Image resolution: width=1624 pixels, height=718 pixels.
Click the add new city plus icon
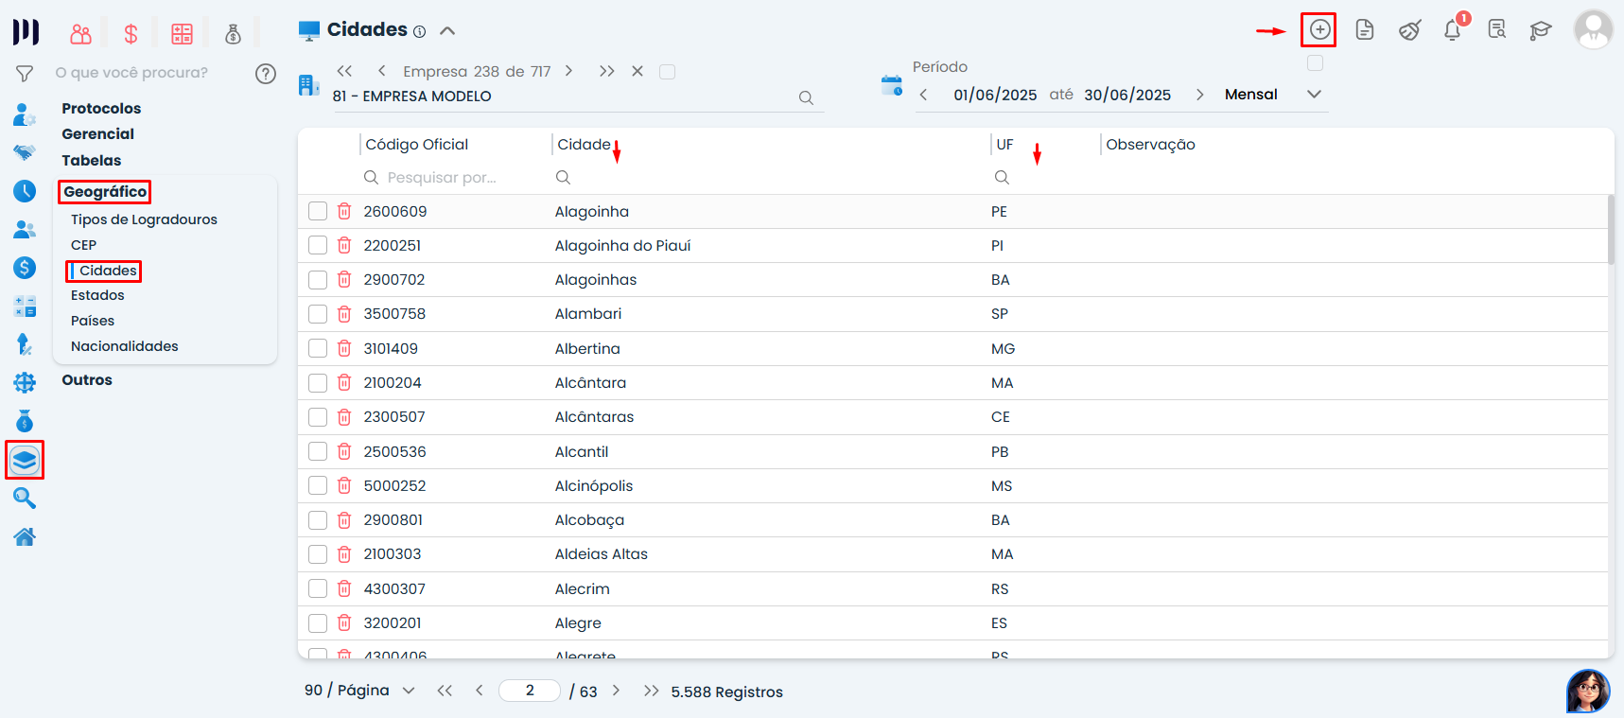pos(1319,30)
